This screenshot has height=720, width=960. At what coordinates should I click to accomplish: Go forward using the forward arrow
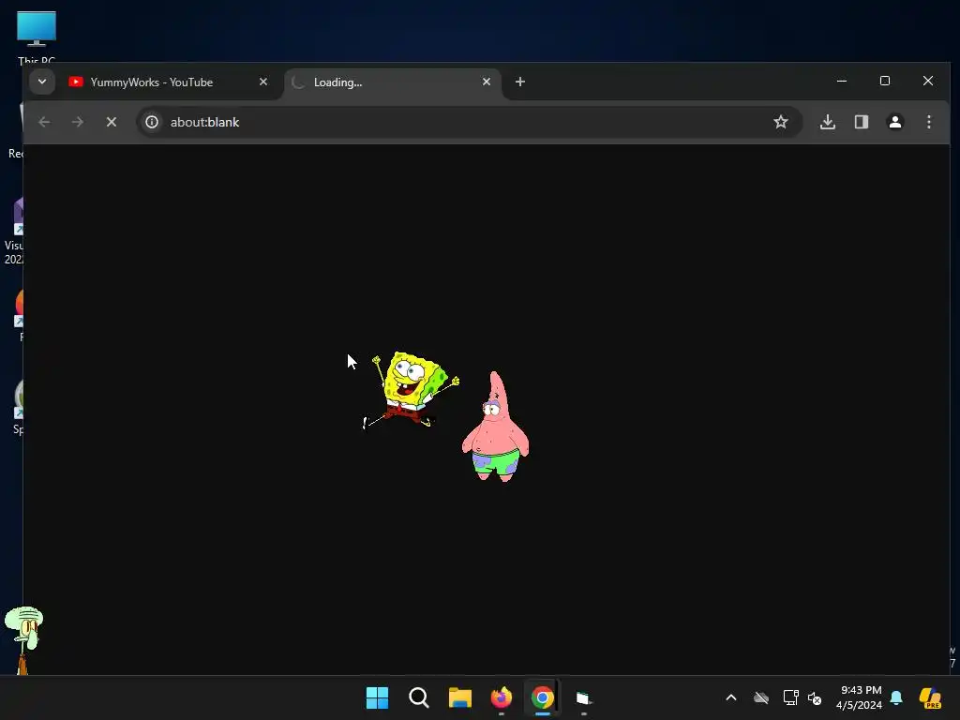click(77, 122)
